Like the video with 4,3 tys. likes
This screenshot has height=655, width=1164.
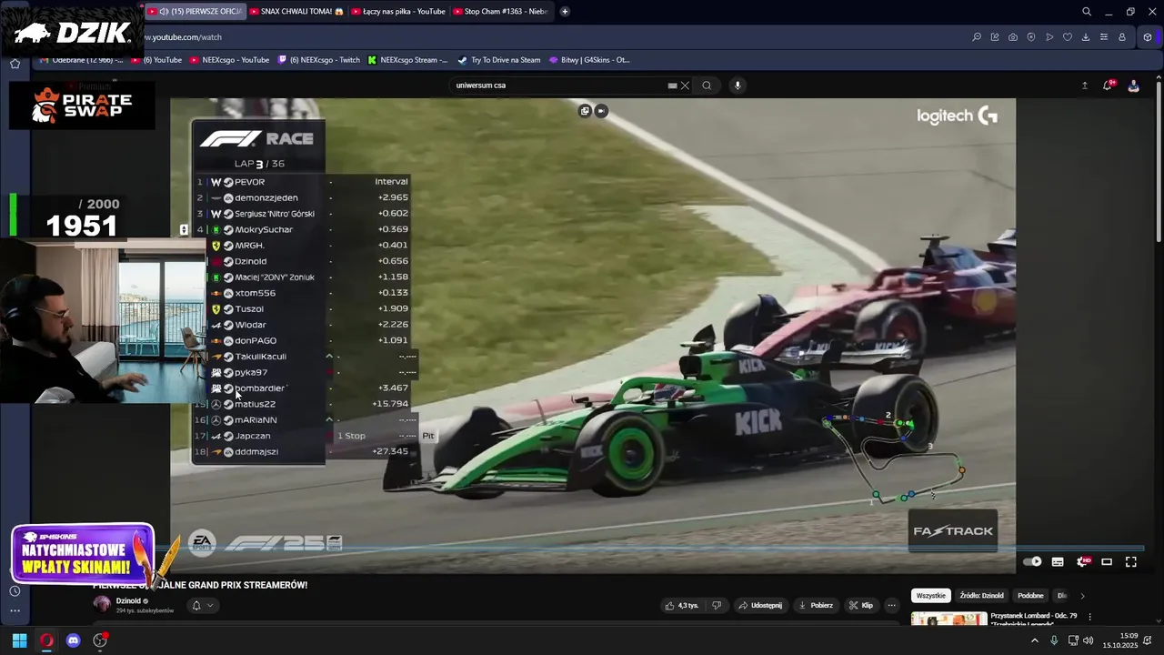pos(682,605)
